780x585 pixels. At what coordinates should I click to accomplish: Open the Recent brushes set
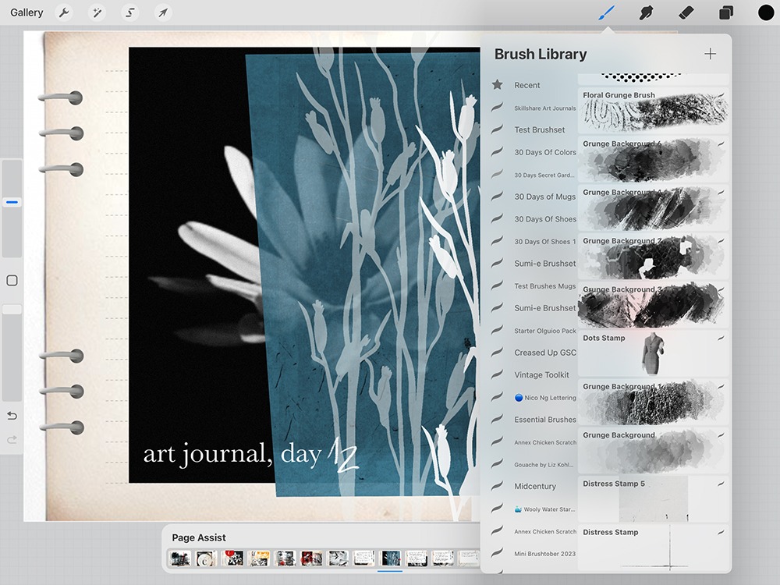pyautogui.click(x=527, y=85)
